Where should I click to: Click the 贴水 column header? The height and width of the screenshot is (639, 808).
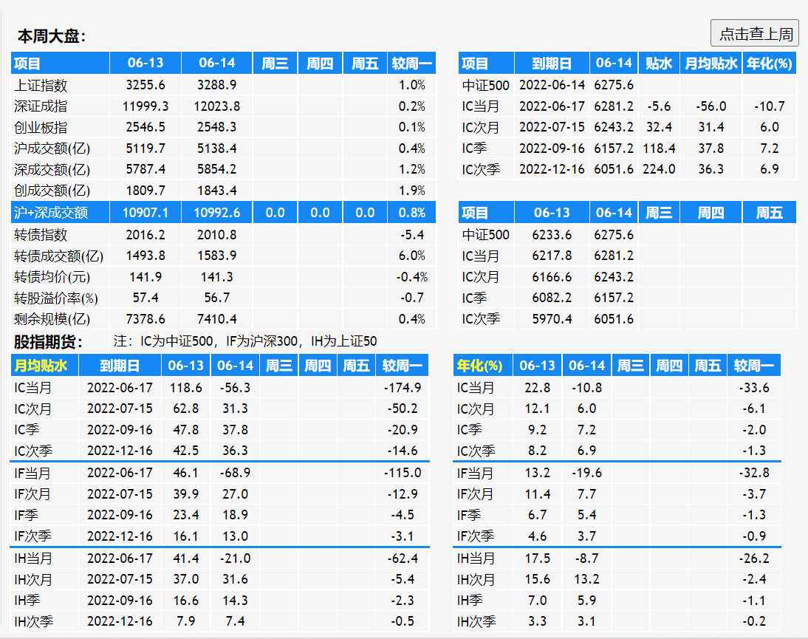click(659, 64)
